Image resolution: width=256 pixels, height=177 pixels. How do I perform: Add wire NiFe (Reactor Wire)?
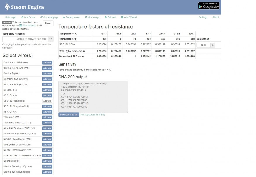coord(47,145)
